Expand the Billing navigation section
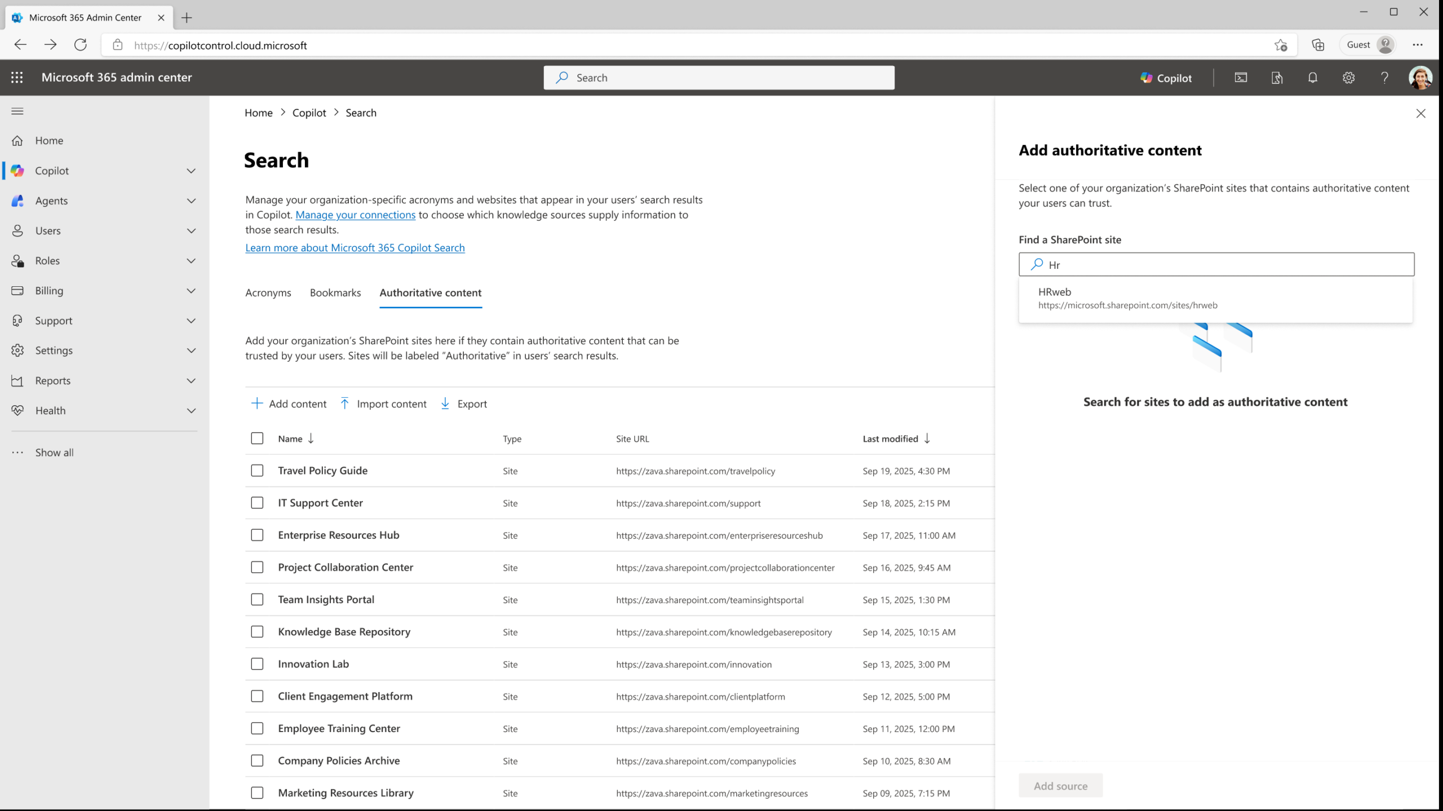Image resolution: width=1443 pixels, height=811 pixels. 192,291
